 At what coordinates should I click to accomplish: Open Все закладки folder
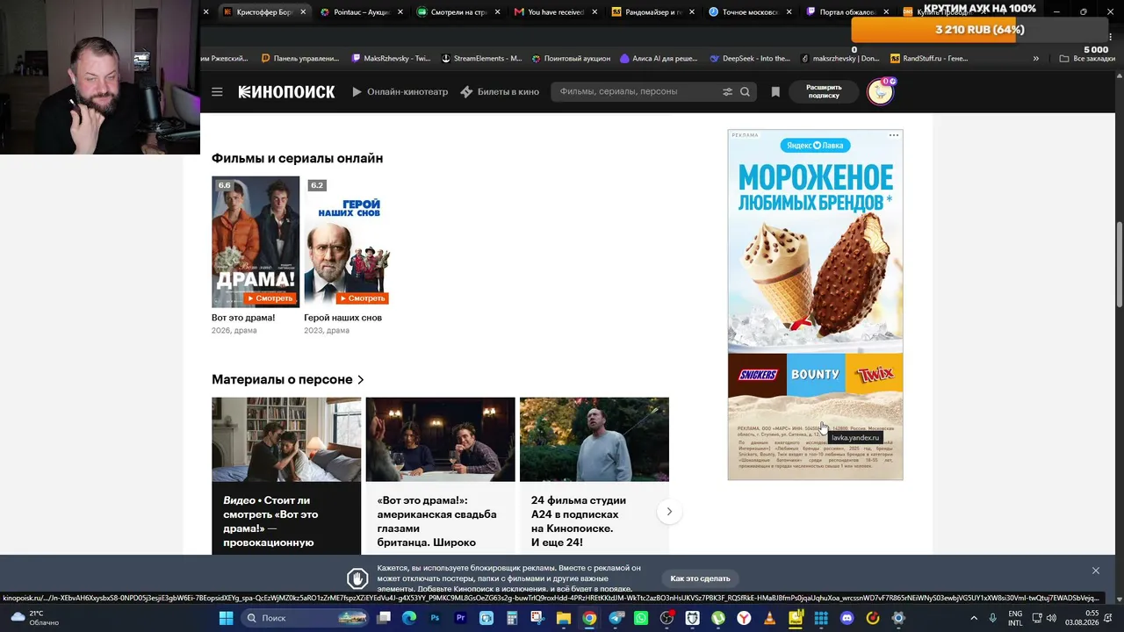1087,59
